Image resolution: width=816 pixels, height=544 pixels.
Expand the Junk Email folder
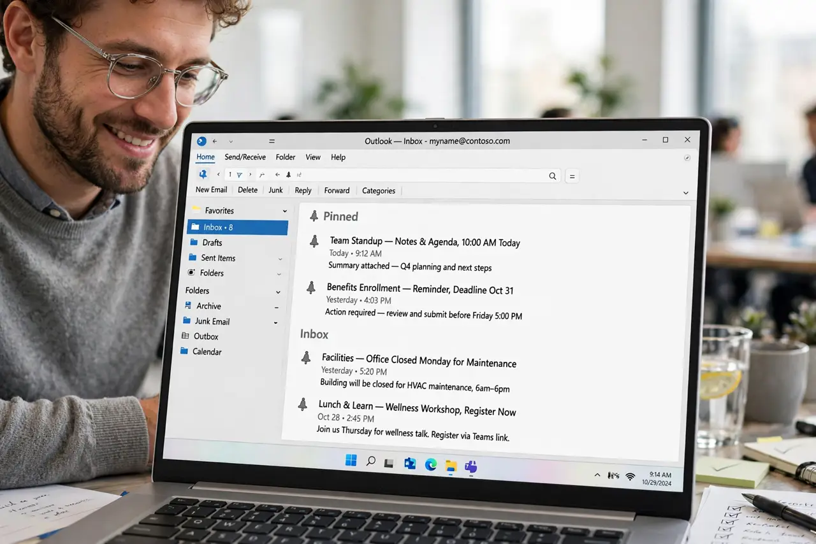coord(275,323)
